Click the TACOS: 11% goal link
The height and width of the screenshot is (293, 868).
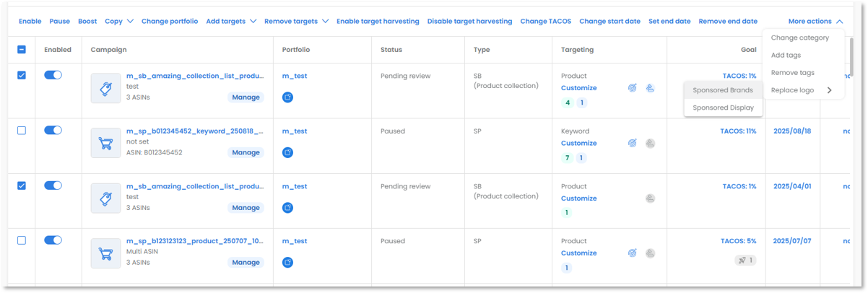coord(738,131)
